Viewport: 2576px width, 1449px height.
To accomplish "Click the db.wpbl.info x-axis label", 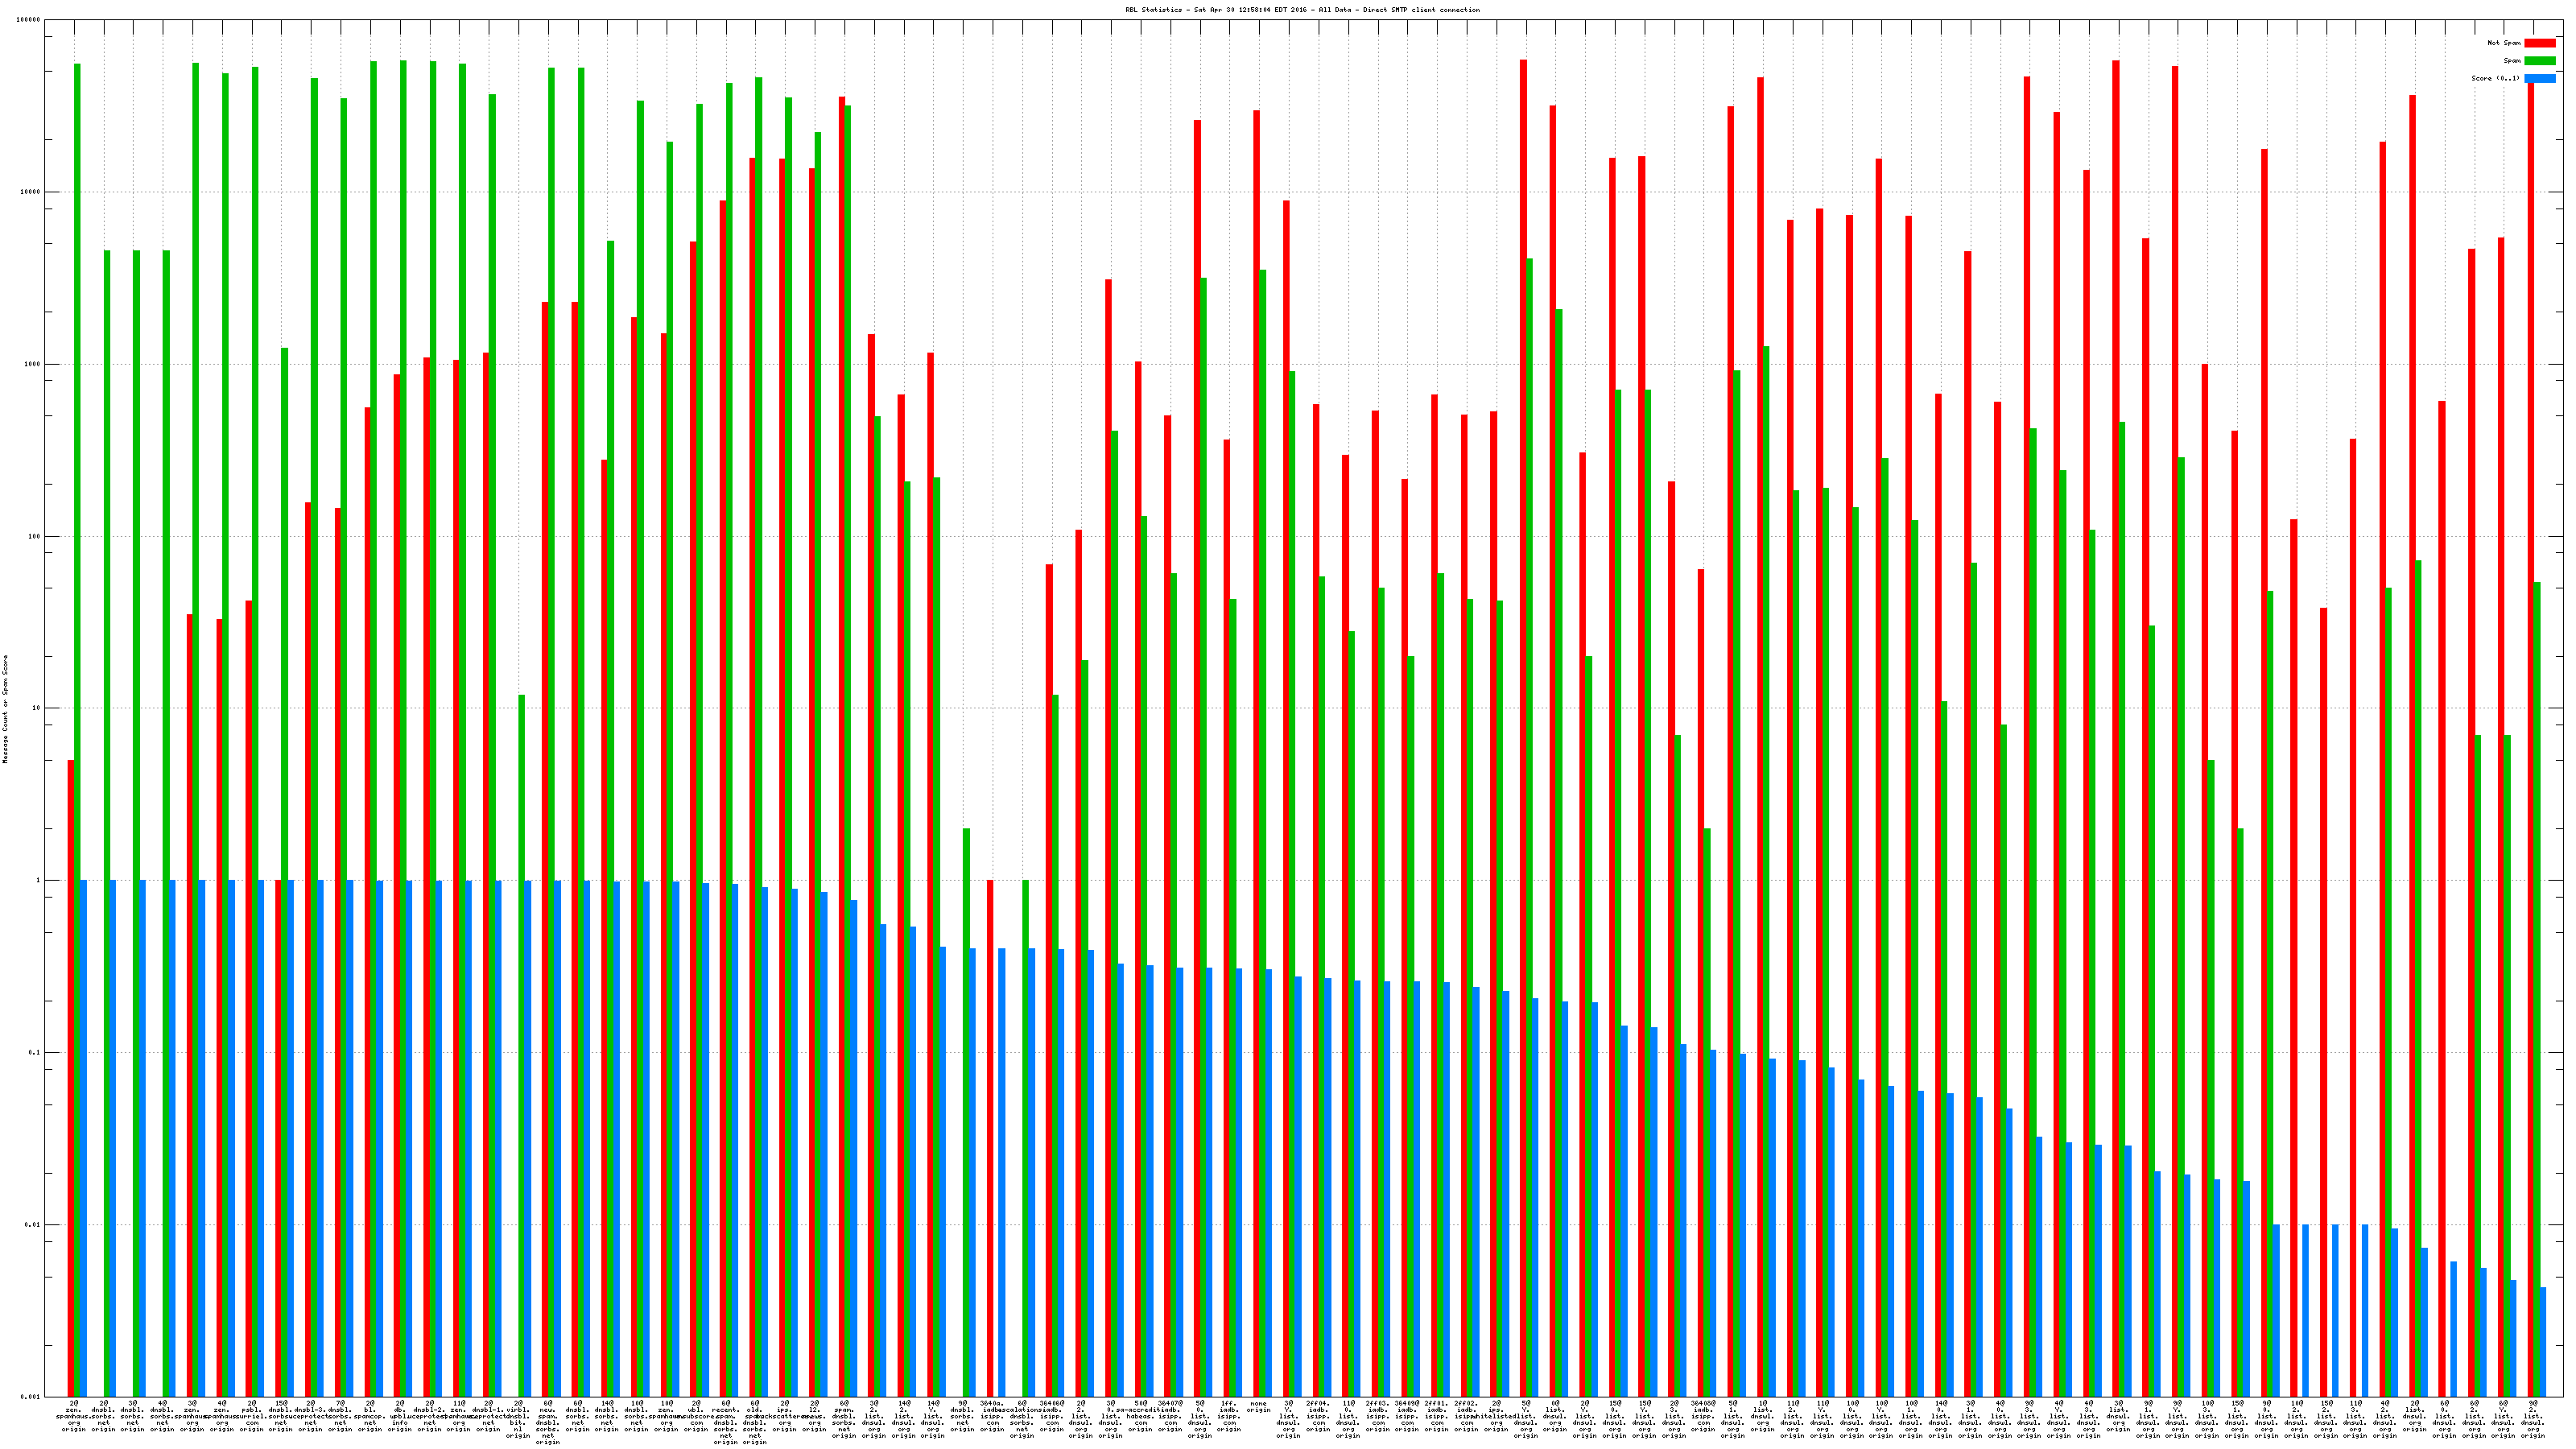I will [400, 1415].
